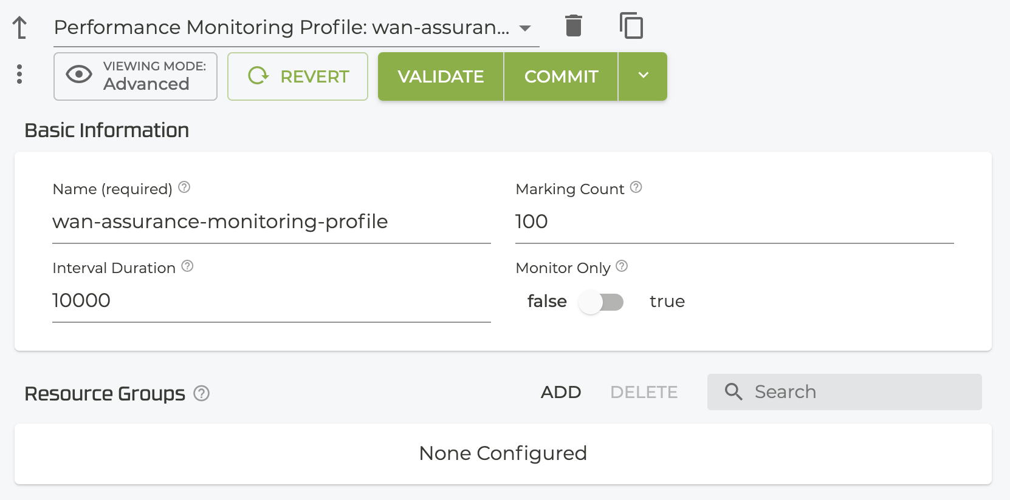Open the three-dot more options menu

point(19,74)
